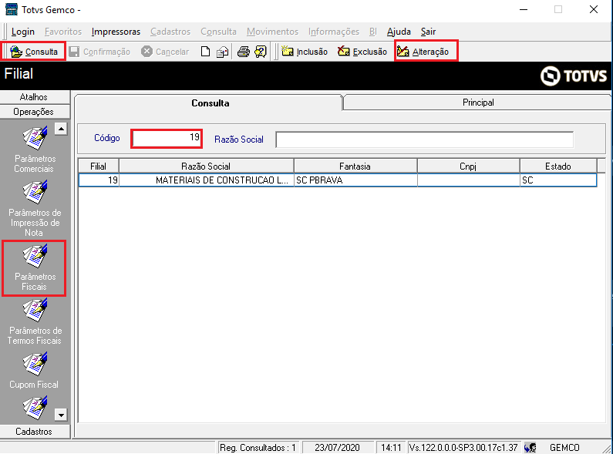Select the Operações sidebar section
The height and width of the screenshot is (454, 613).
[35, 112]
